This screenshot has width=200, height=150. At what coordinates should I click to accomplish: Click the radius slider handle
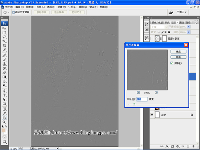(134, 104)
